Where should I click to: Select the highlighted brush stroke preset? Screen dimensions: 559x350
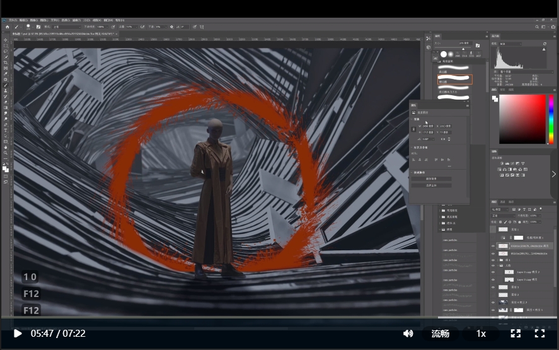click(x=454, y=79)
